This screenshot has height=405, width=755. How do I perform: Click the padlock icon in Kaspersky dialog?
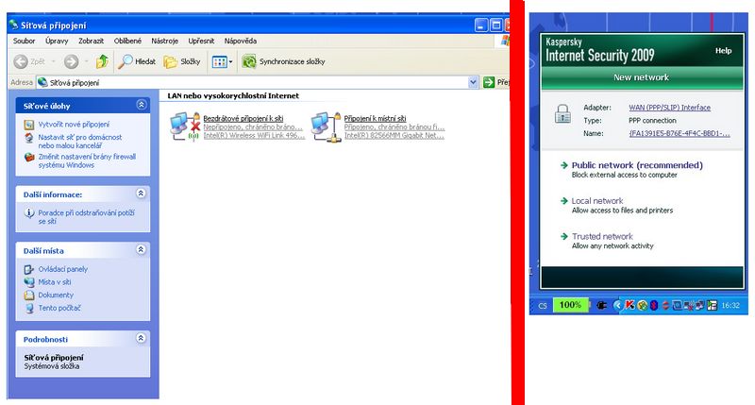[562, 114]
